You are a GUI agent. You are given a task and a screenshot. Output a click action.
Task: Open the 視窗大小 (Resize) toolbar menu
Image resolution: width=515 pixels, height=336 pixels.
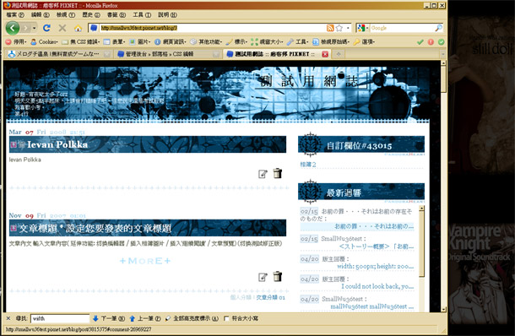tap(267, 41)
